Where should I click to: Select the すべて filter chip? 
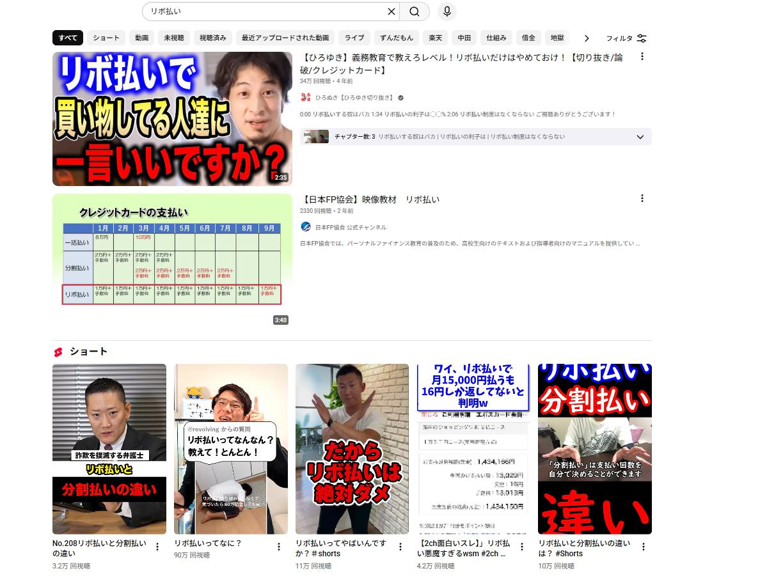click(x=68, y=38)
